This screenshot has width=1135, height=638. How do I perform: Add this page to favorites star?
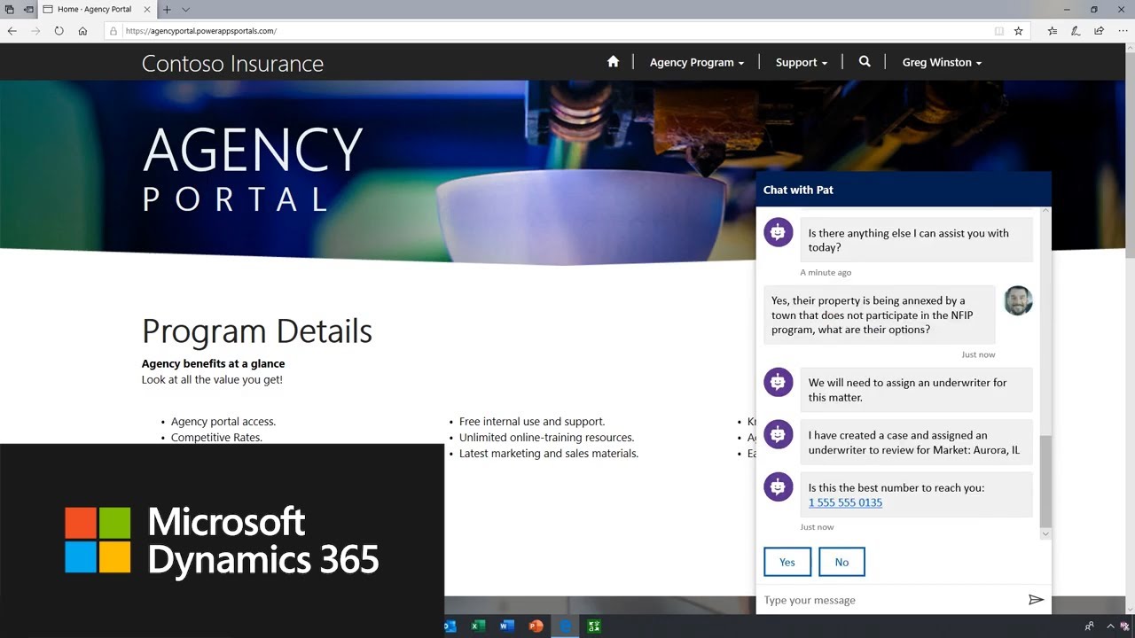(x=1018, y=31)
